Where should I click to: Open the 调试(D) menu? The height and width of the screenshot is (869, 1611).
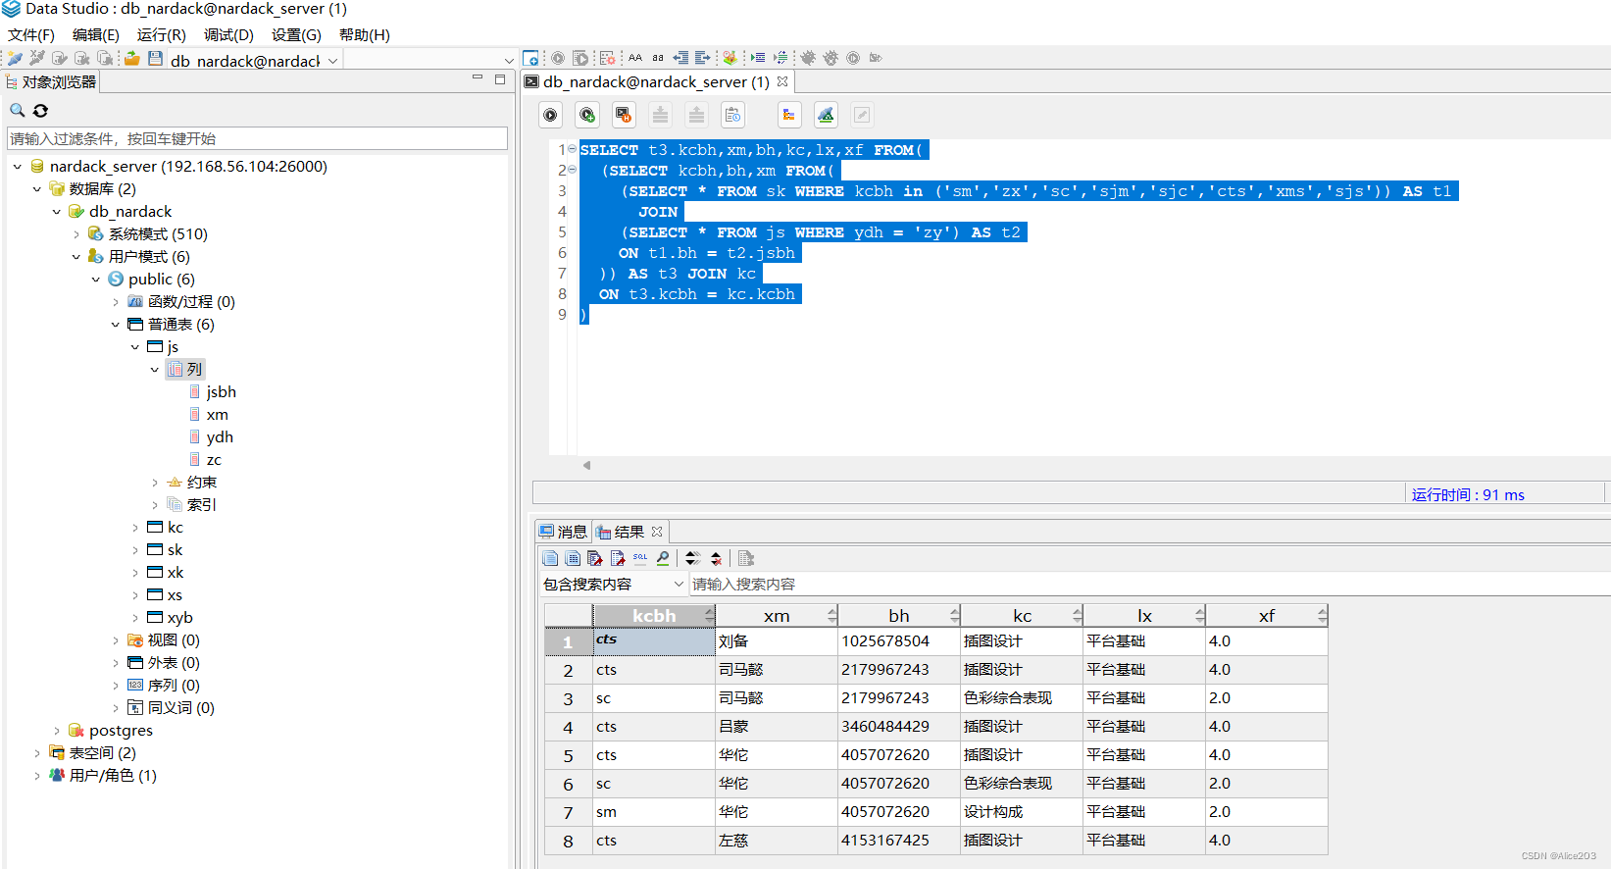228,35
